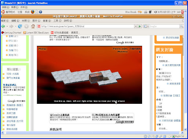The height and width of the screenshot is (139, 188).
Task: Open Getting Started bookmark link
Action: pos(11,33)
